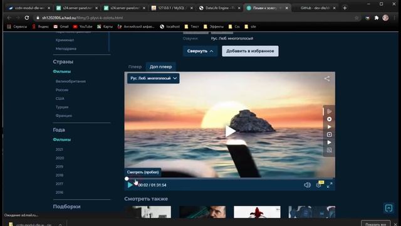
Task: Open the localhost bookmark
Action: pos(170,26)
